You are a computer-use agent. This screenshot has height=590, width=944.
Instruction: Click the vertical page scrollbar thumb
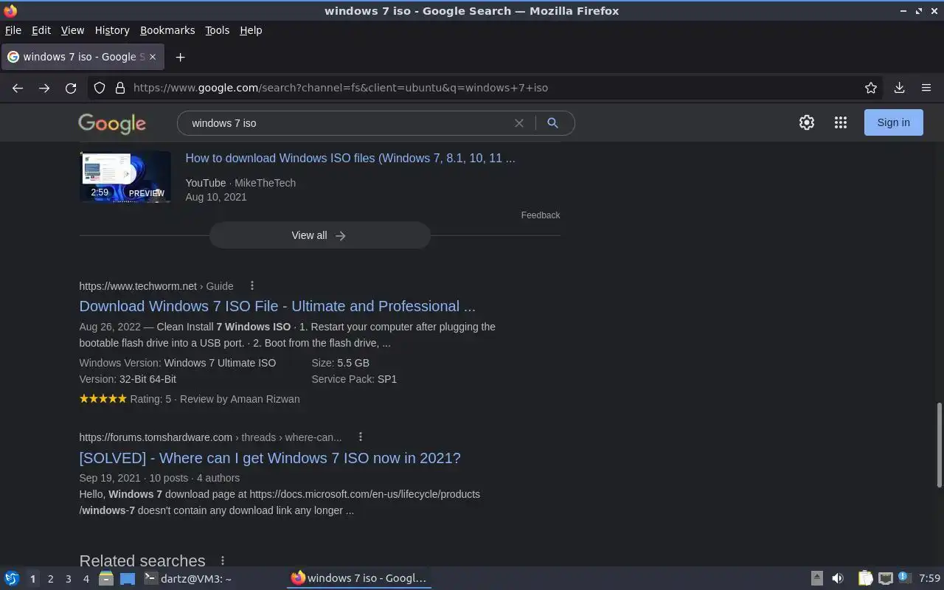tap(939, 445)
